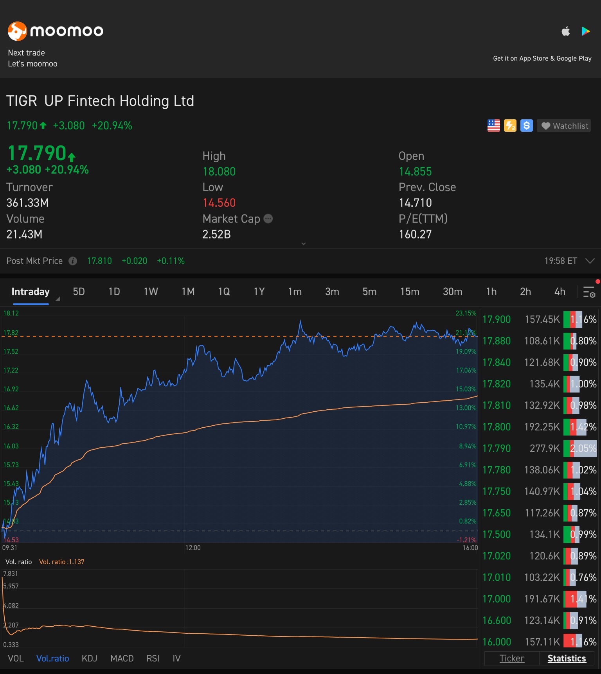The image size is (601, 674).
Task: Add TIGR to Watchlist
Action: pos(564,126)
